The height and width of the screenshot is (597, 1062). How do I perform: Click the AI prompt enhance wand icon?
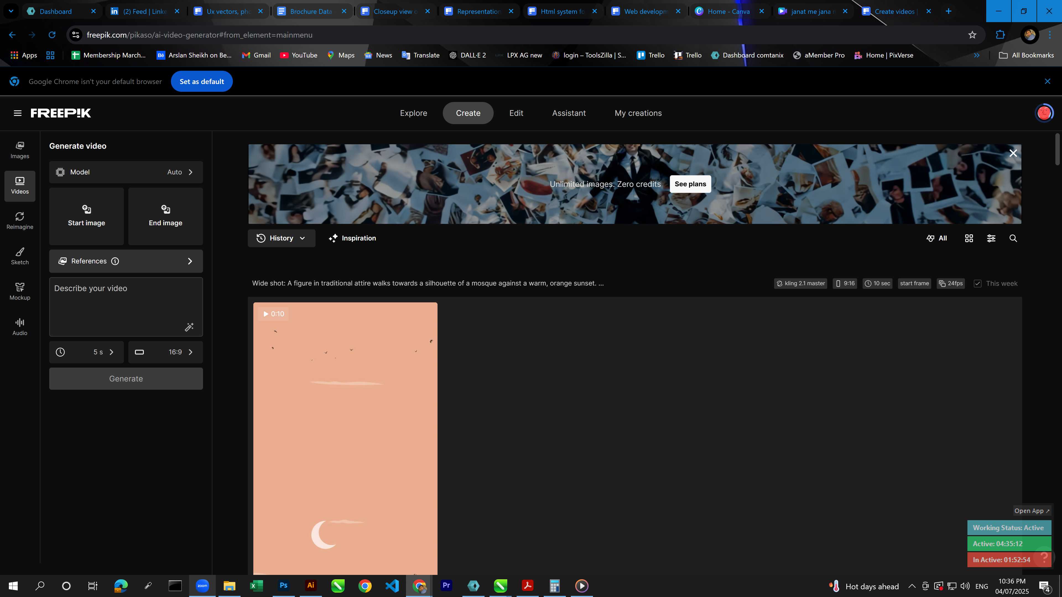(189, 327)
